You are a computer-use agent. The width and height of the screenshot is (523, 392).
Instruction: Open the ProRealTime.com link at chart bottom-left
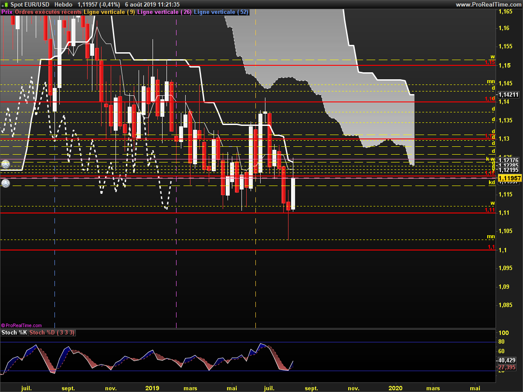21,325
